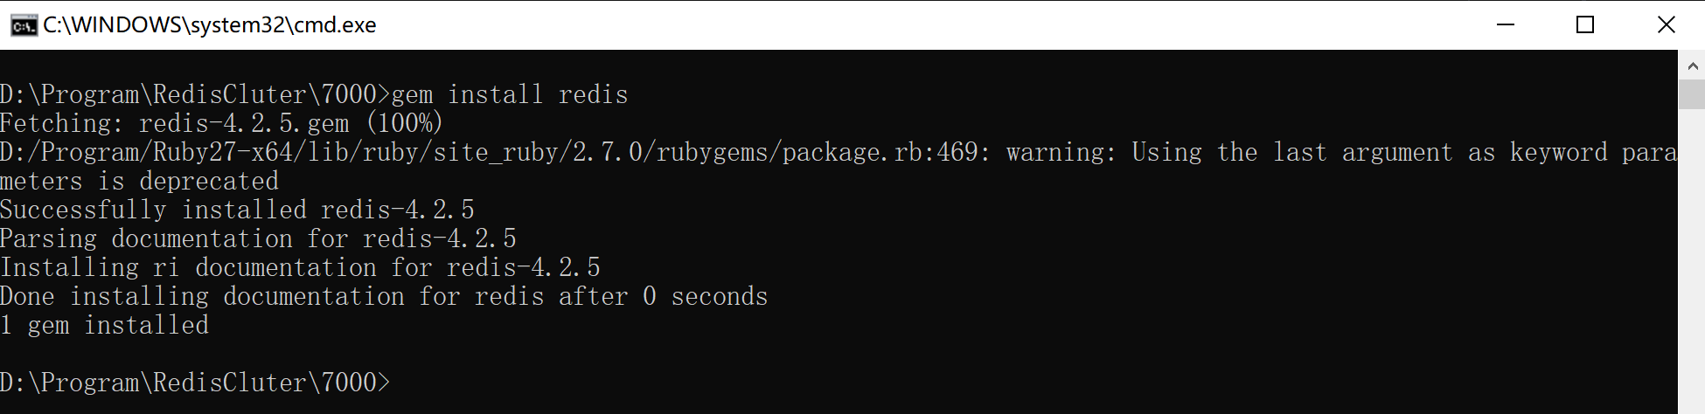Click the 'gem install redis' command text
Screen dimensions: 1705x414
(510, 94)
